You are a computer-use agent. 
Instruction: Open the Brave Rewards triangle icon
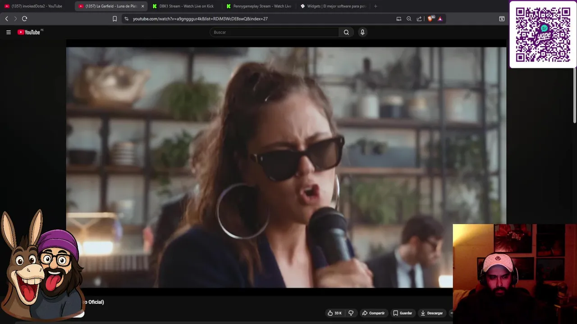click(440, 18)
